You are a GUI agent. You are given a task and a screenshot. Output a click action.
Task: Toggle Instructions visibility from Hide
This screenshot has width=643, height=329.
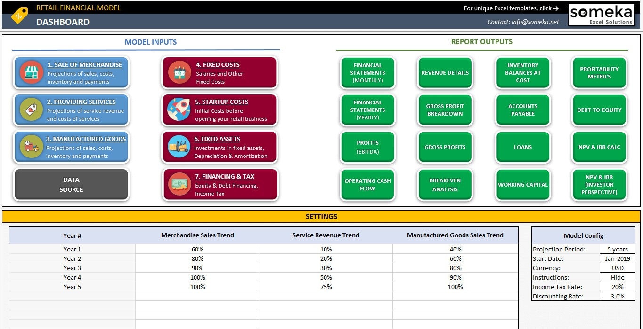point(617,277)
